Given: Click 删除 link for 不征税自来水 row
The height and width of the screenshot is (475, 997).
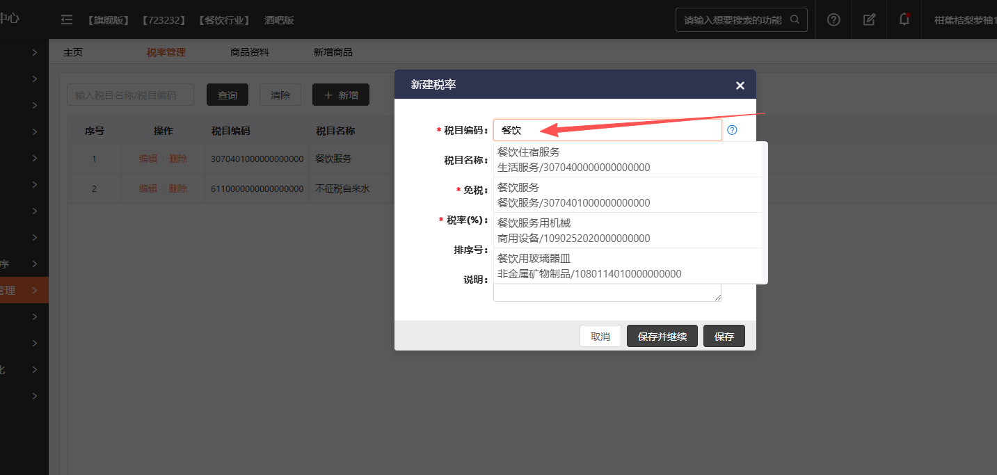Looking at the screenshot, I should [x=178, y=188].
